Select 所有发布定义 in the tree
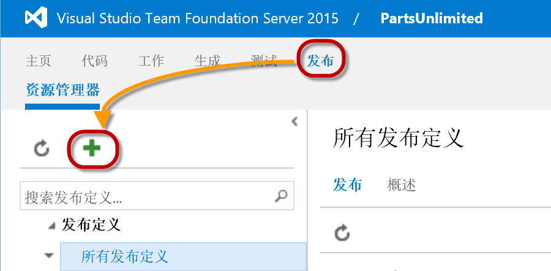Screen dimensions: 551x271 [183, 256]
